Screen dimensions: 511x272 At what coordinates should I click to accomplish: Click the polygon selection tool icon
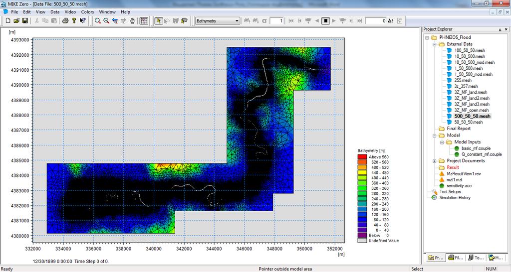[176, 21]
